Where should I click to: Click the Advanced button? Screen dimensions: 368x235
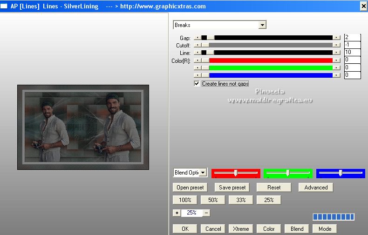click(x=316, y=188)
